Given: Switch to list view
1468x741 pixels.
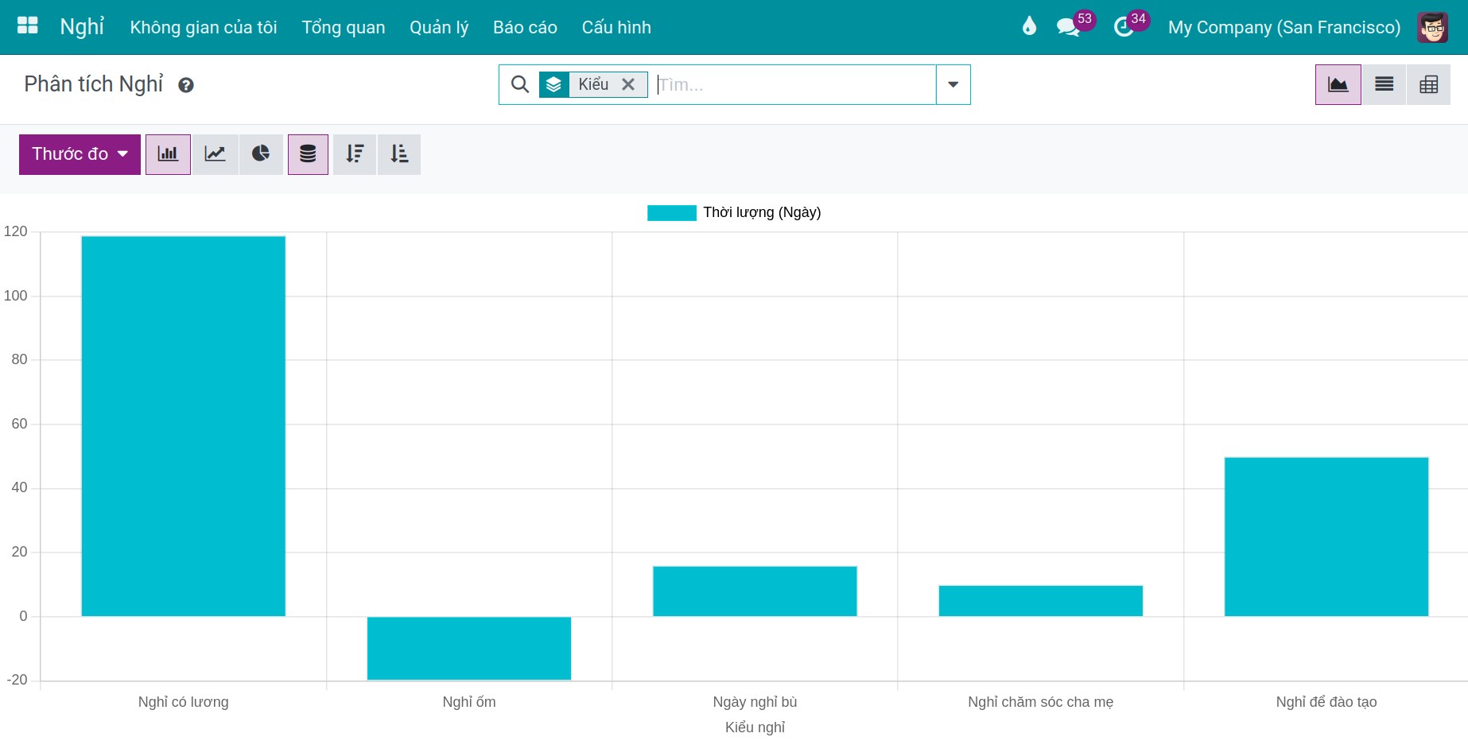Looking at the screenshot, I should pyautogui.click(x=1384, y=84).
